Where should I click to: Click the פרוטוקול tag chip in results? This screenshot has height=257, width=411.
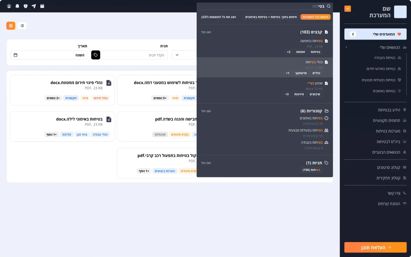pos(301,73)
